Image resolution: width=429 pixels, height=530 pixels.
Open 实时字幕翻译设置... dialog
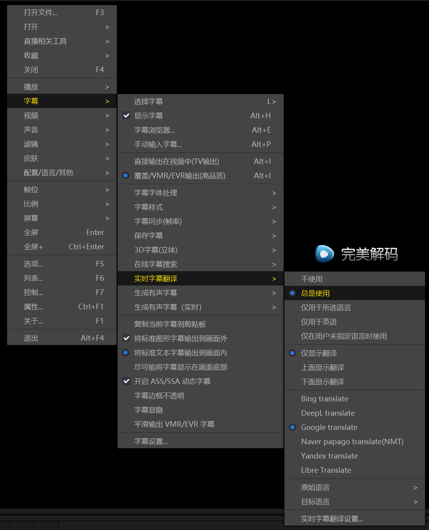click(332, 519)
